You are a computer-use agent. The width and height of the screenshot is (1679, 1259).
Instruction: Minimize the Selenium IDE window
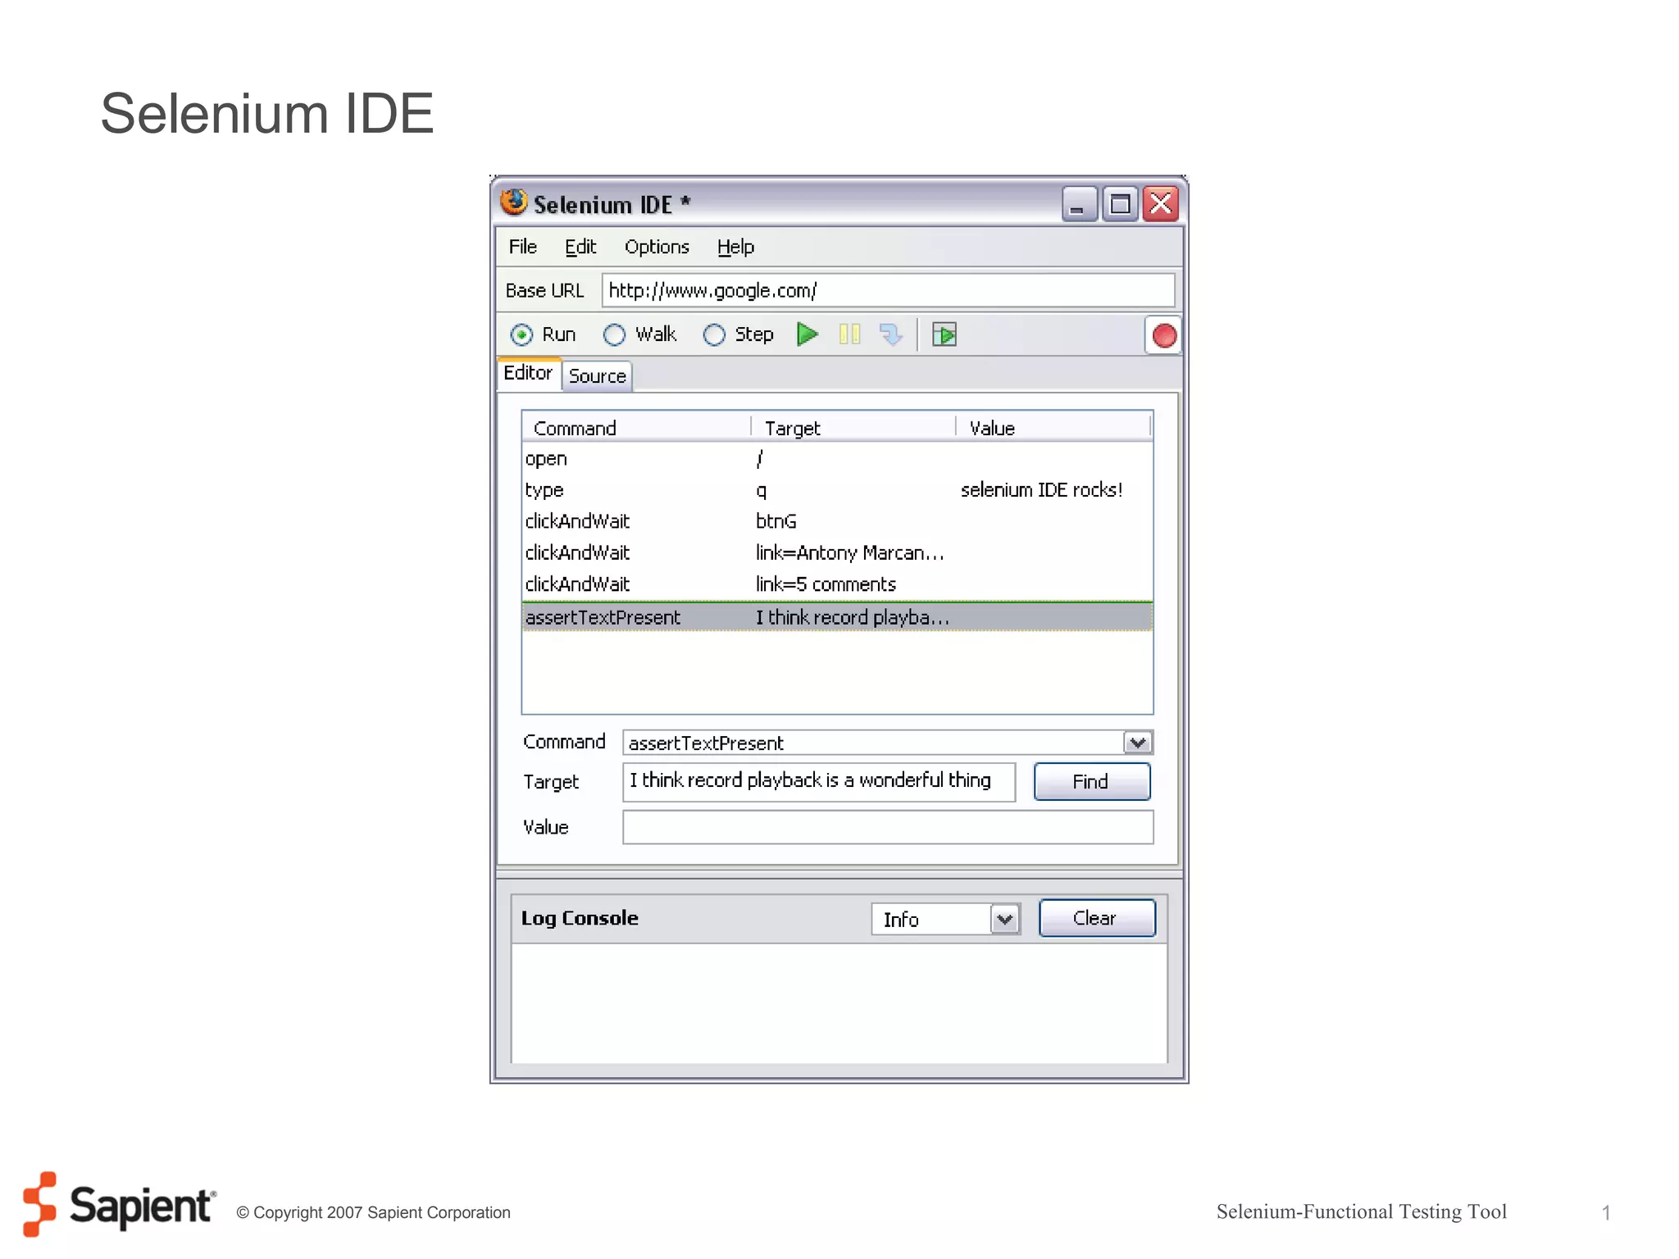pos(1079,204)
